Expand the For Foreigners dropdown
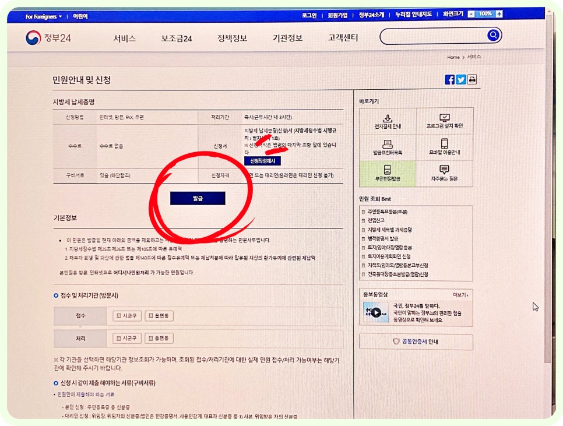This screenshot has width=563, height=426. tap(43, 16)
